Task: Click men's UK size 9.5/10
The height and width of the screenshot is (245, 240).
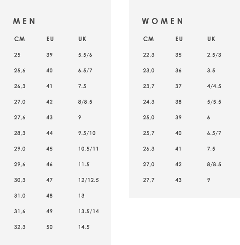Action: [87, 133]
